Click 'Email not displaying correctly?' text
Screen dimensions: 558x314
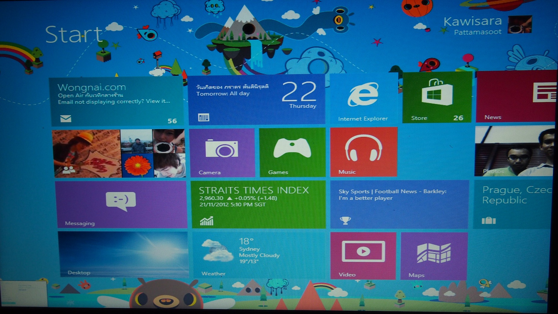click(101, 102)
